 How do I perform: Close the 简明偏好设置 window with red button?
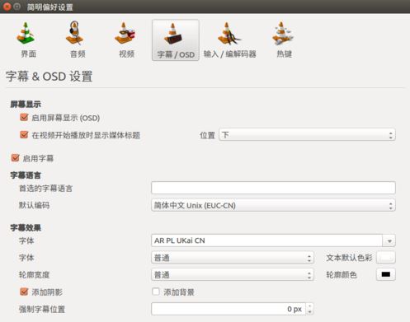coord(7,7)
